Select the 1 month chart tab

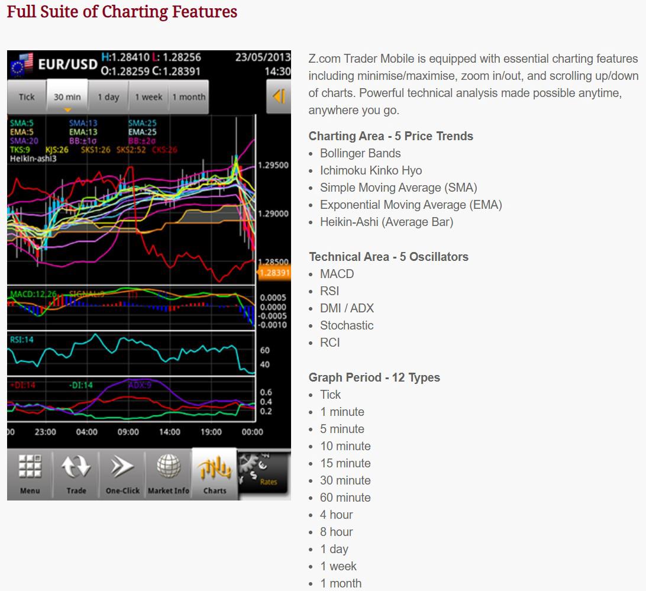pos(189,97)
